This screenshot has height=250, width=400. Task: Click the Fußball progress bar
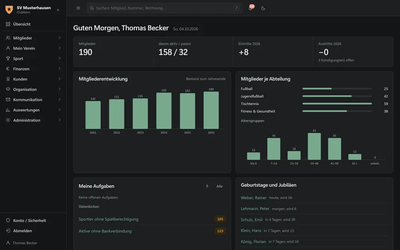[x=337, y=89]
